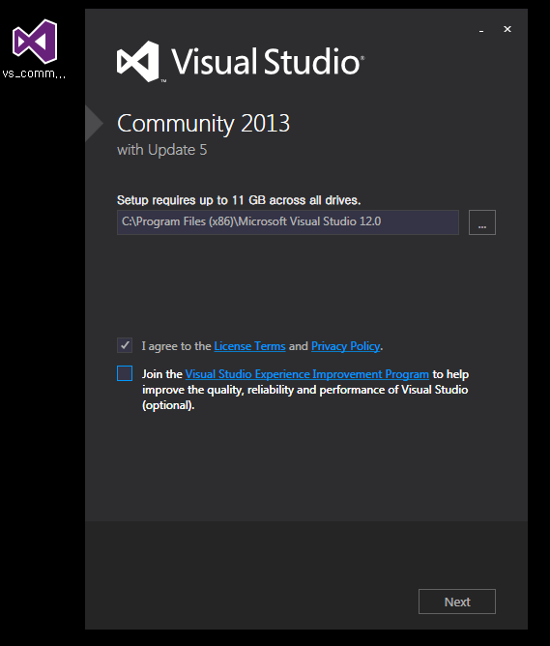Click the Next button
The height and width of the screenshot is (646, 550).
point(457,602)
